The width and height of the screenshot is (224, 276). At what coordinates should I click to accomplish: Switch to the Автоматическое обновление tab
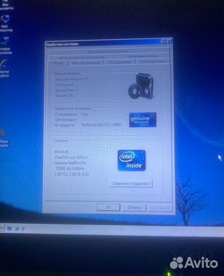point(82,57)
